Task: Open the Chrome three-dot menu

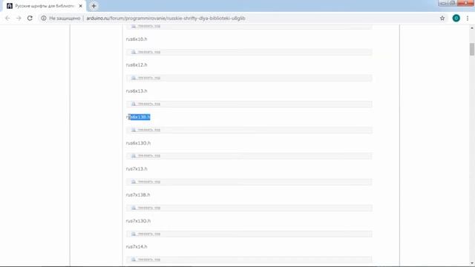Action: point(468,18)
